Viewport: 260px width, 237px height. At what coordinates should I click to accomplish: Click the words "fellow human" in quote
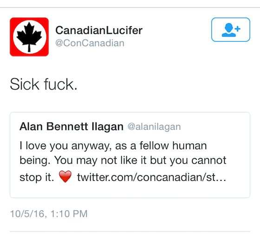tap(173, 146)
